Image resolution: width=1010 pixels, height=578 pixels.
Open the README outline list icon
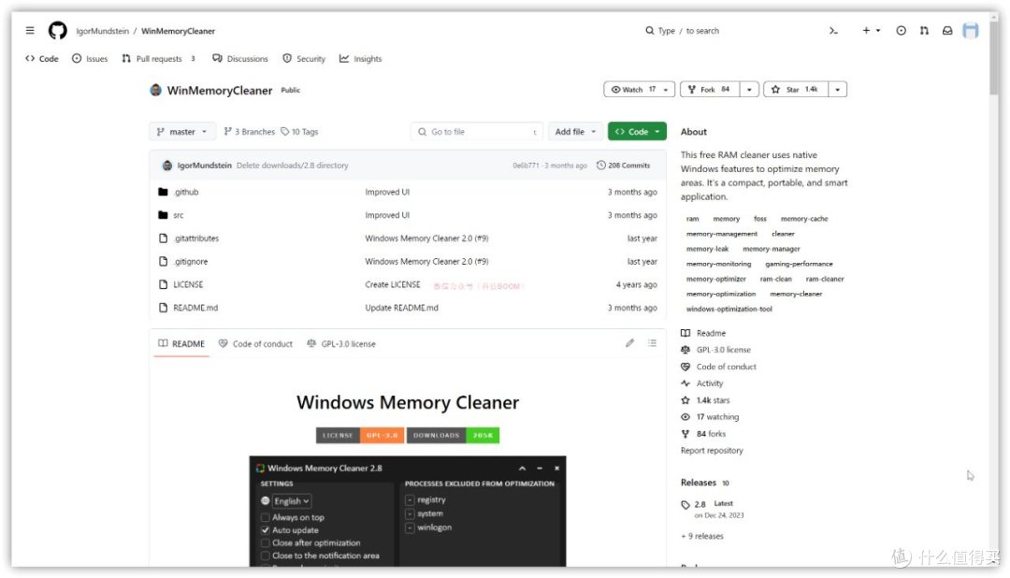(x=653, y=343)
